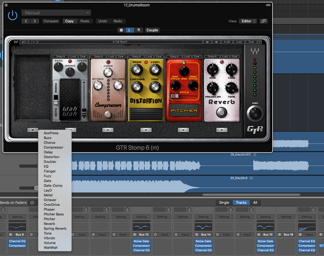Open the View Editor dropdown
The width and height of the screenshot is (324, 256).
pos(248,21)
